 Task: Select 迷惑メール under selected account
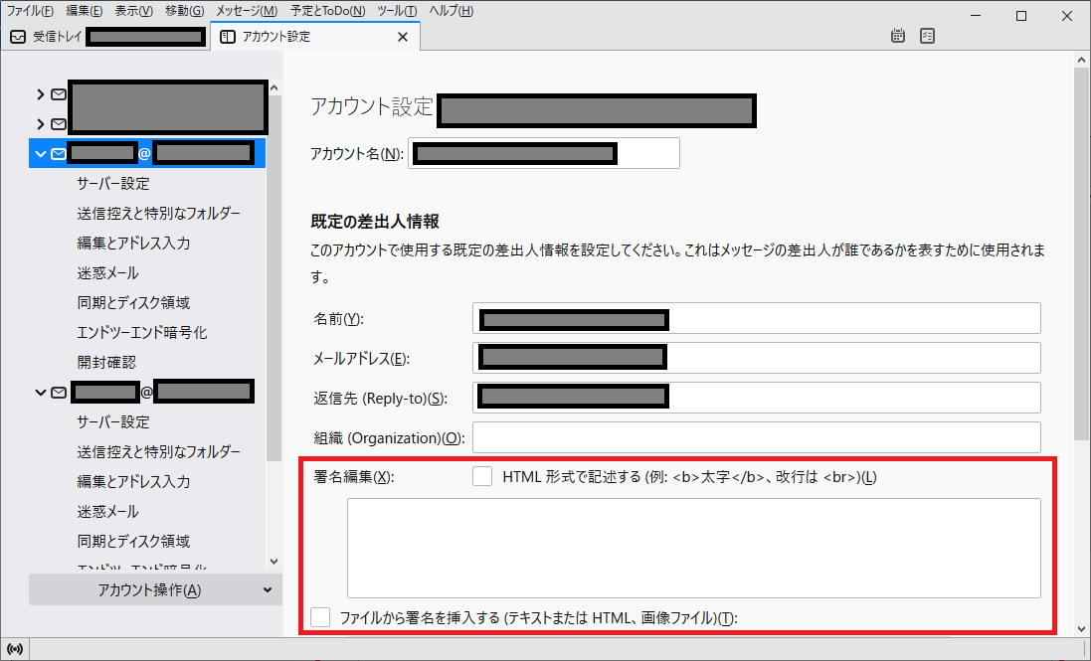click(107, 273)
